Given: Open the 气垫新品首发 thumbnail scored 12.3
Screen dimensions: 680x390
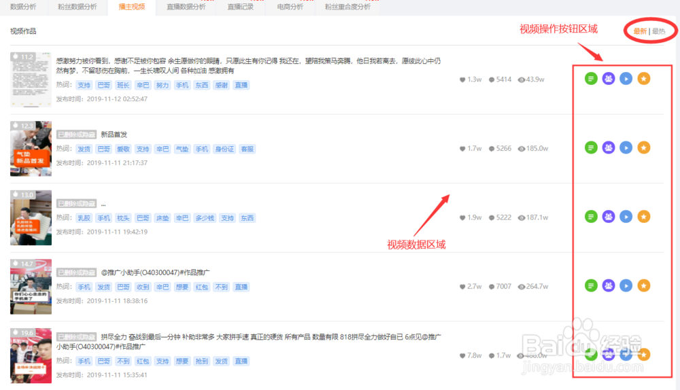Looking at the screenshot, I should coord(31,149).
